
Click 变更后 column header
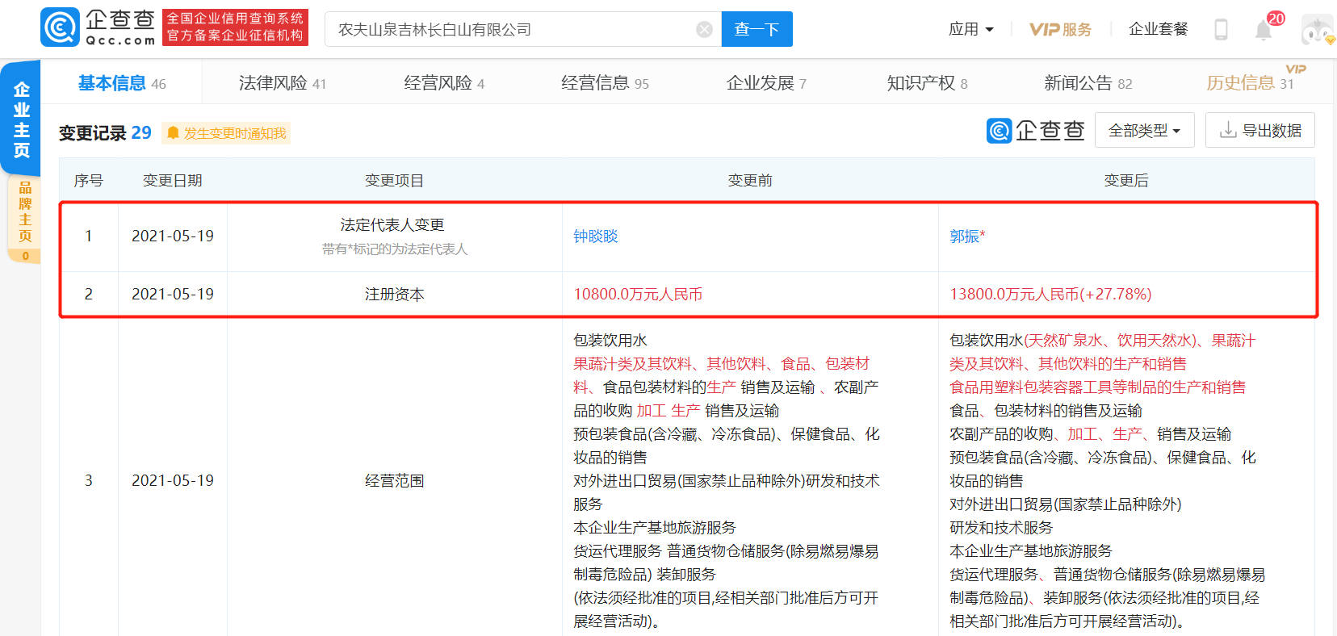tap(1126, 181)
